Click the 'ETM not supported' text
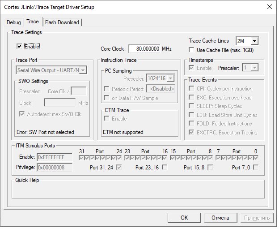 coord(123,132)
